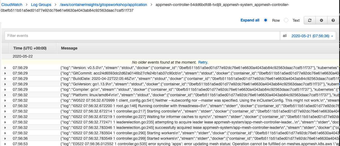Screen dimensions: 340x146
Task: Select the Row view radio button
Action: tap(266, 20)
